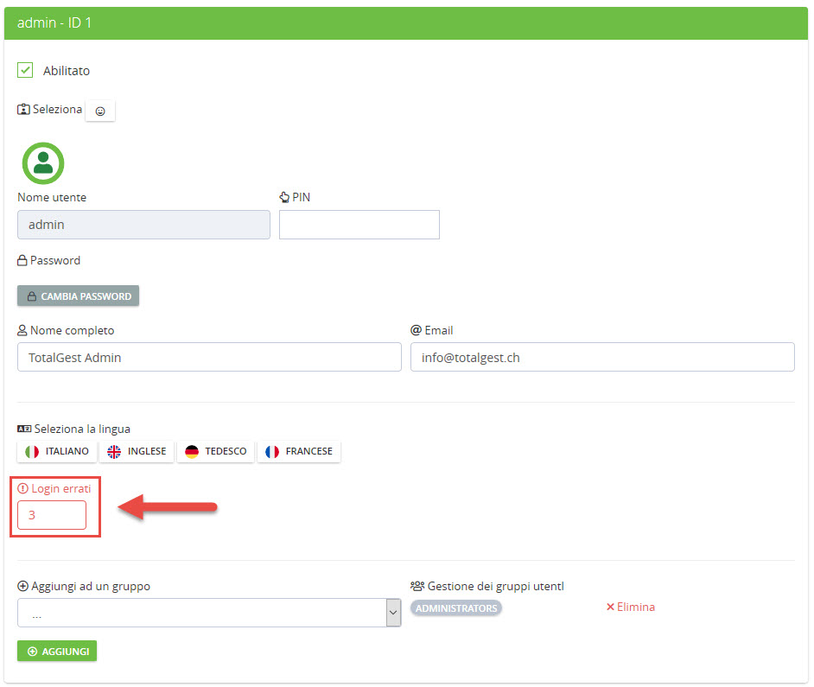Select the Login errati counter field
Viewport: 814px width, 687px height.
[x=52, y=515]
